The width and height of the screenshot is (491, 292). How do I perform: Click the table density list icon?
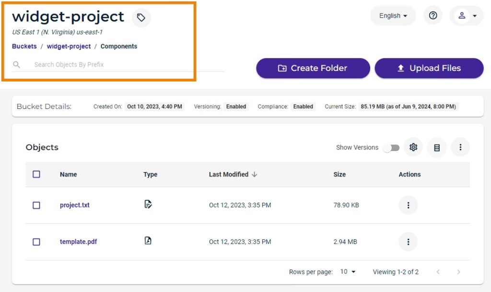coord(437,147)
